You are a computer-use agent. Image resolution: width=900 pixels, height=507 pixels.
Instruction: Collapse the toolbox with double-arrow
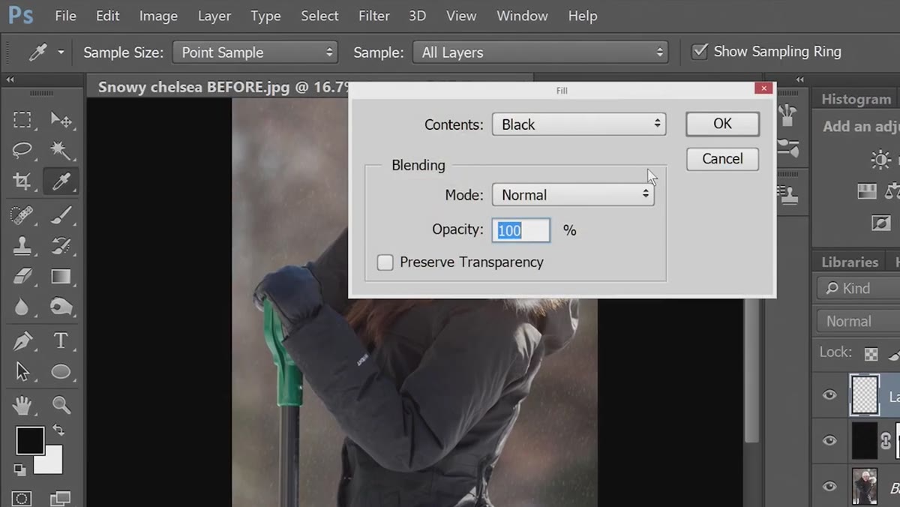pos(10,79)
